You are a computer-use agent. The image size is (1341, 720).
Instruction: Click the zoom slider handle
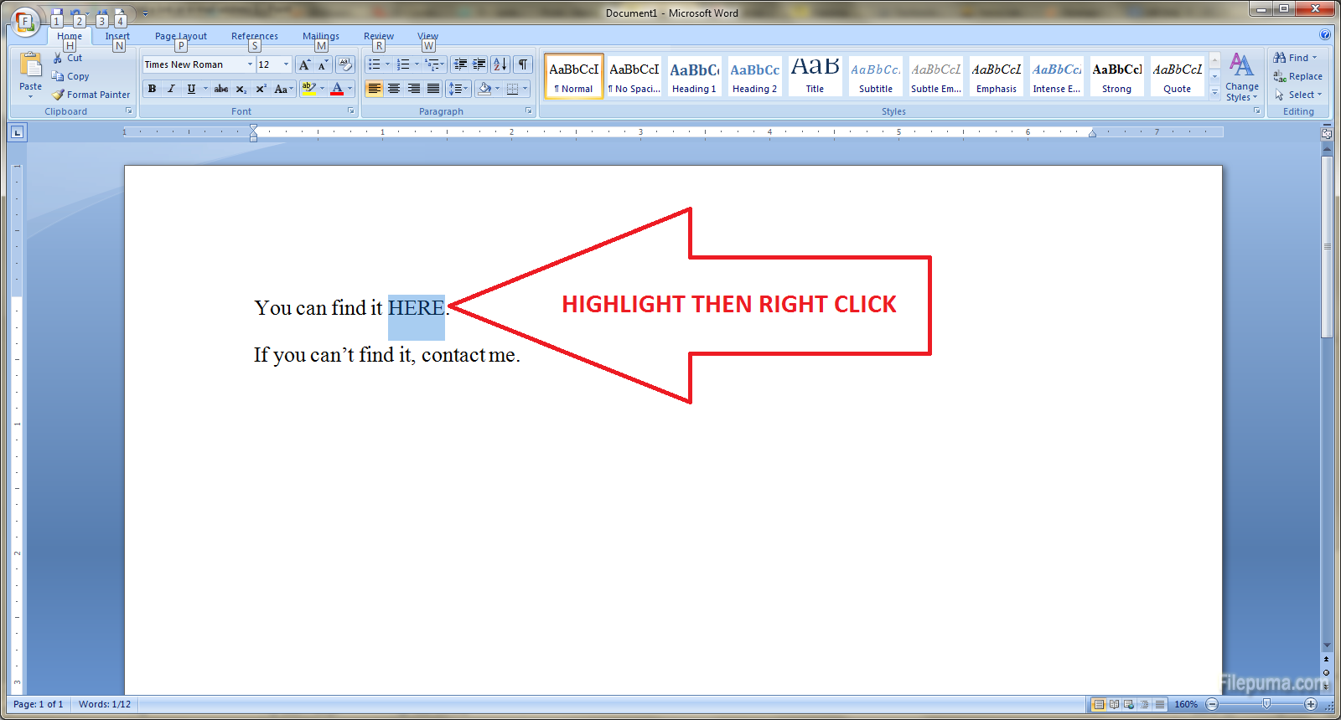(x=1266, y=704)
